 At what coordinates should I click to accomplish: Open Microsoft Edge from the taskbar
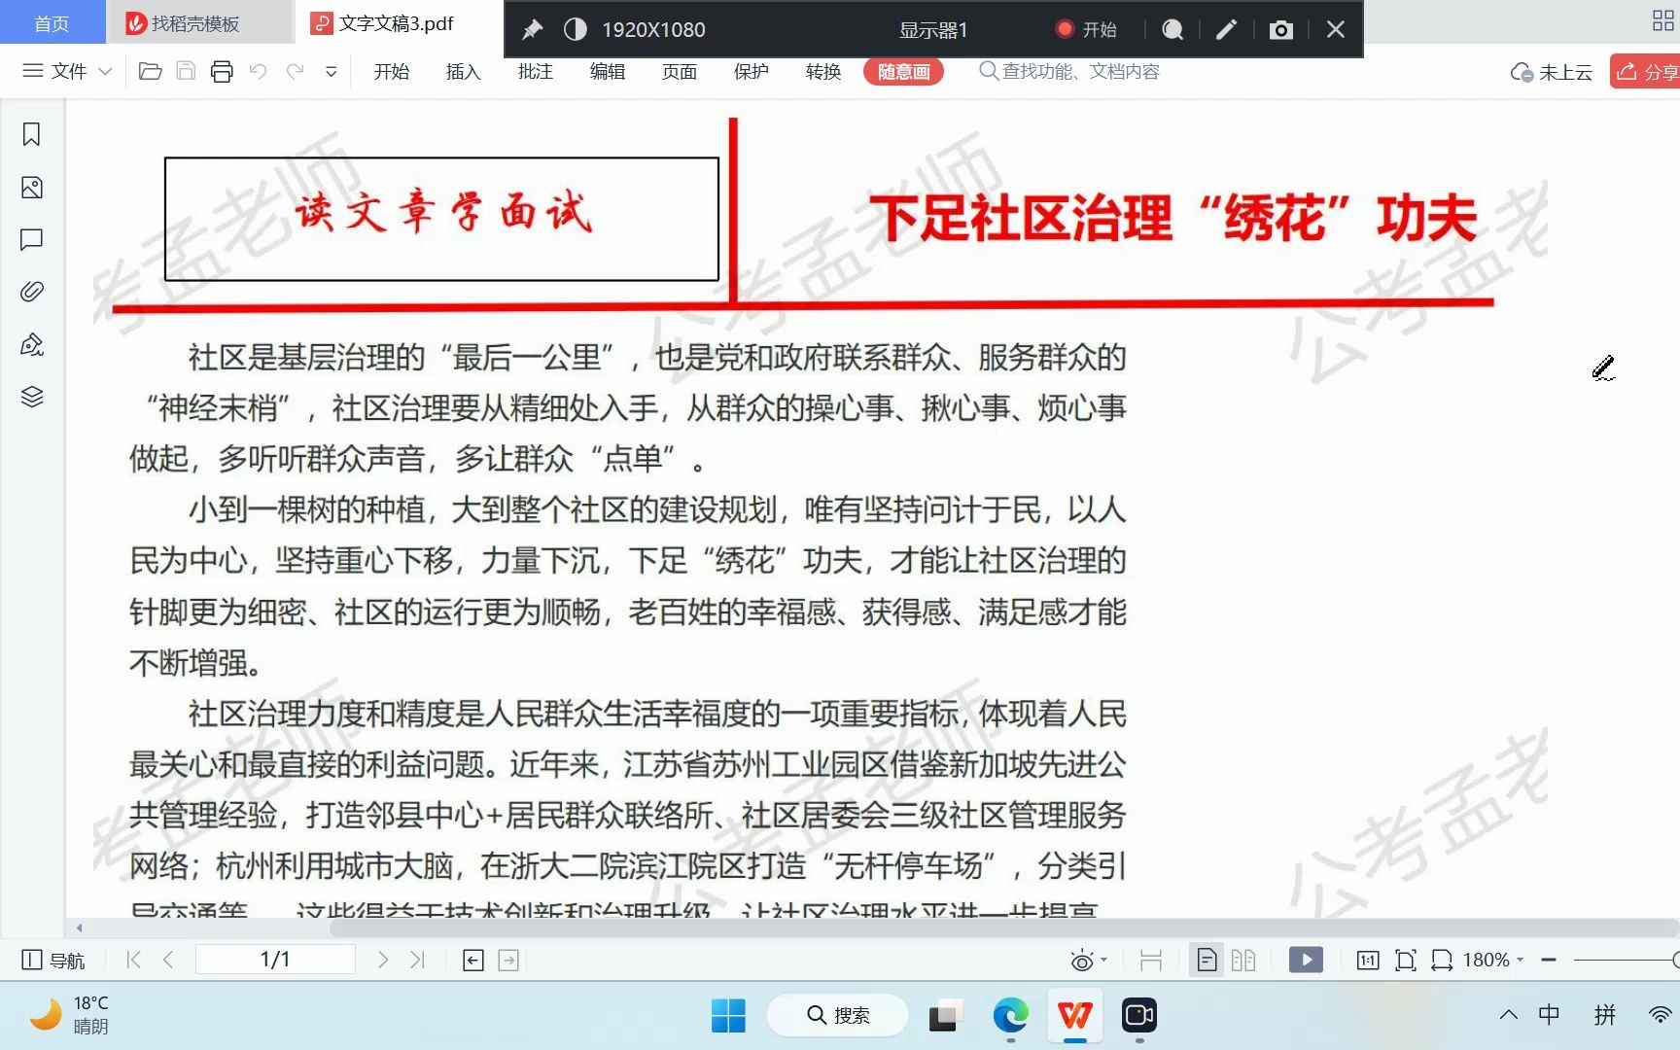pos(1011,1016)
